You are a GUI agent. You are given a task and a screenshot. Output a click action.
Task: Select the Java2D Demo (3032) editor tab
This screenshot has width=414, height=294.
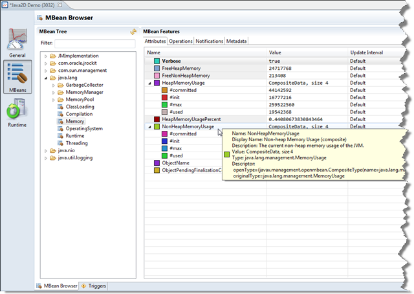pyautogui.click(x=32, y=5)
